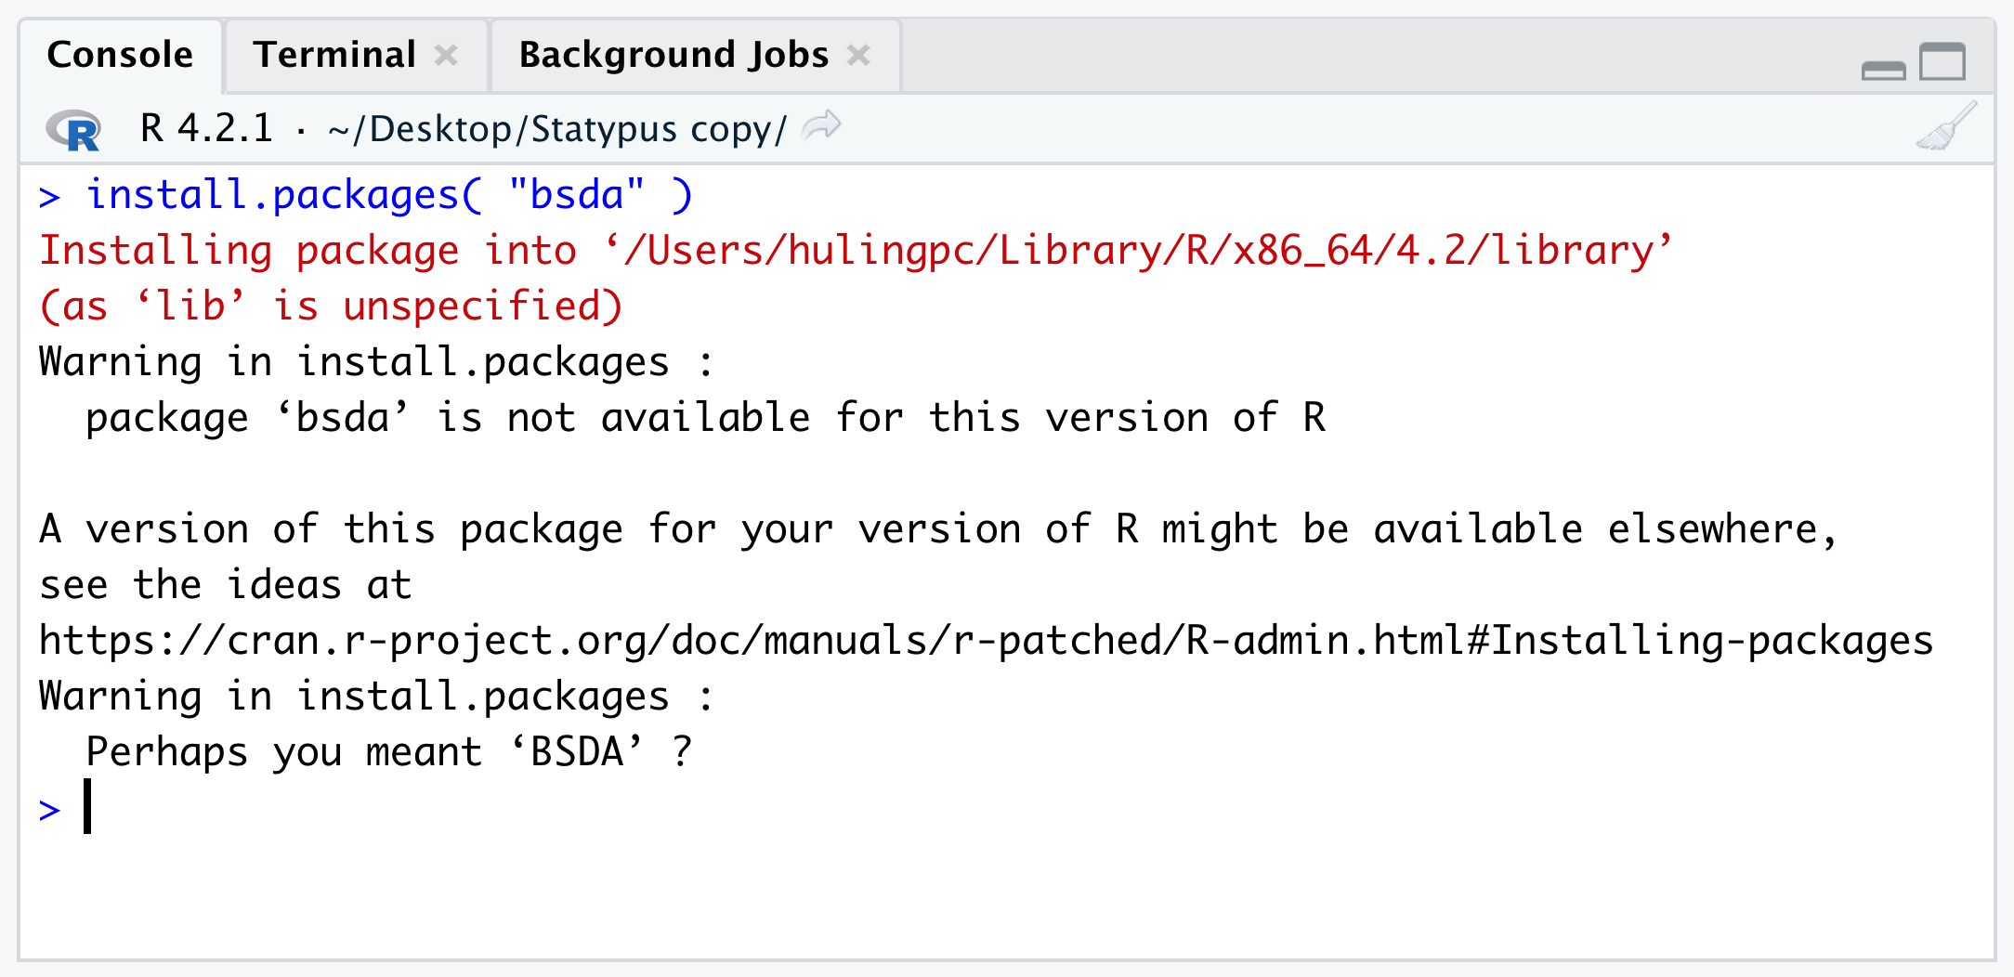
Task: Select the Background Jobs tab
Action: tap(673, 56)
